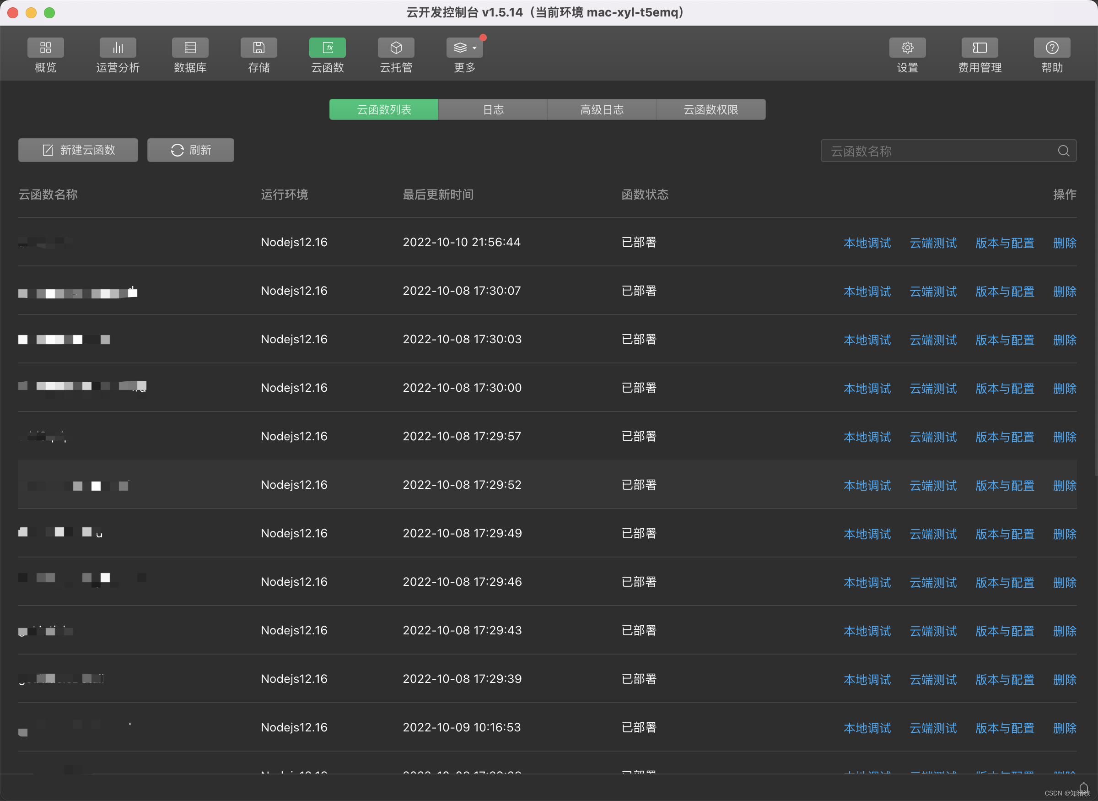The height and width of the screenshot is (801, 1098).
Task: Click 删除 for the 17:30:03 row
Action: pyautogui.click(x=1065, y=340)
